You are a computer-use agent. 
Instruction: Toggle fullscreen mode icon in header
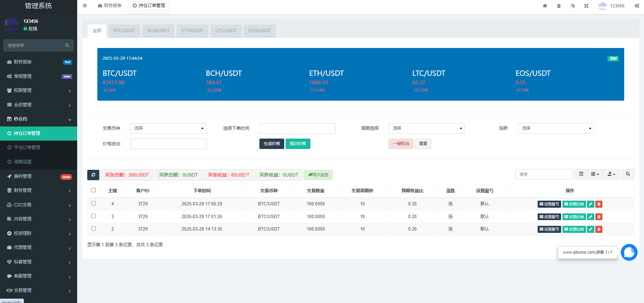point(586,6)
